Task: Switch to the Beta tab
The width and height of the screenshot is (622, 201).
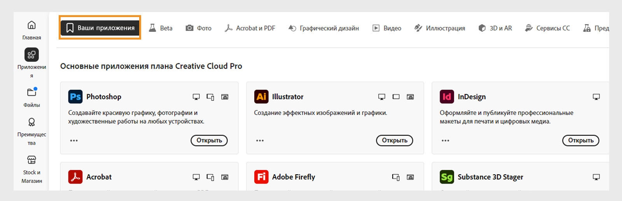Action: (x=161, y=28)
